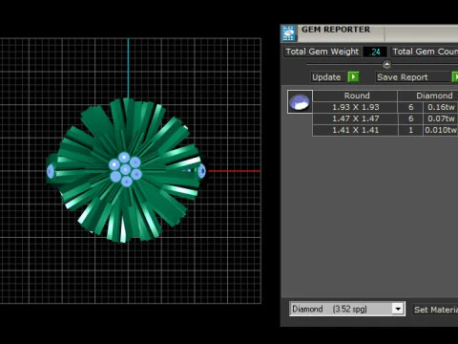Viewport: 458px width, 344px height.
Task: Click the green arrow beside Save Report
Action: (455, 77)
